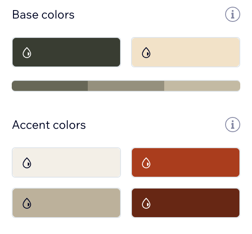Click drop icon in cream base swatch
The width and height of the screenshot is (252, 234).
click(x=146, y=53)
